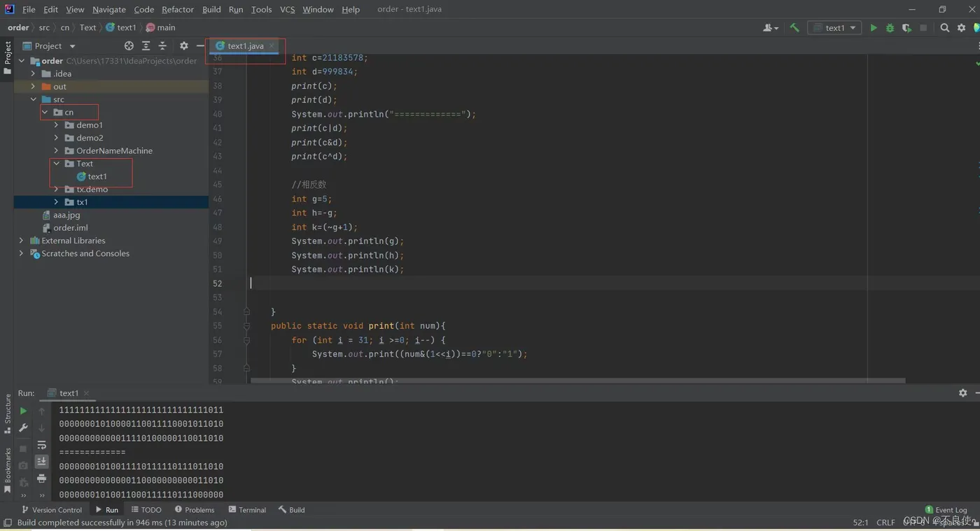Click the editor horizontal scrollbar
The width and height of the screenshot is (980, 531).
pos(577,381)
